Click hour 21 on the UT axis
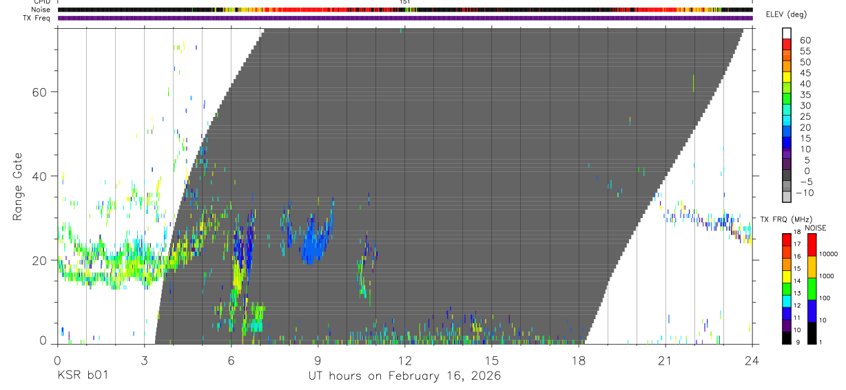Image resolution: width=846 pixels, height=390 pixels. [x=665, y=360]
